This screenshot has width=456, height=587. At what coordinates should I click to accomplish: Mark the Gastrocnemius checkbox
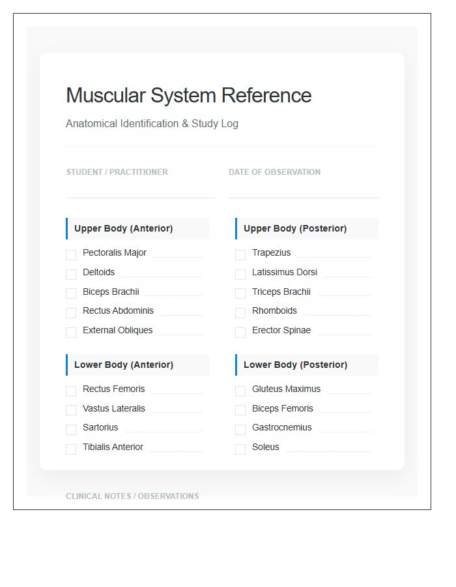pyautogui.click(x=240, y=430)
